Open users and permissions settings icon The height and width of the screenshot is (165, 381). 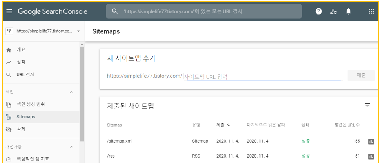click(333, 11)
